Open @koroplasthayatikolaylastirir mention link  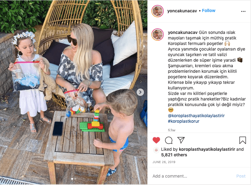pos(196,116)
